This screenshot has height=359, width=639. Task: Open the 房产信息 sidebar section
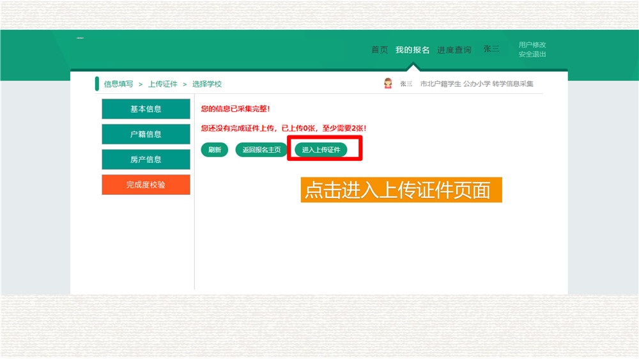point(146,159)
